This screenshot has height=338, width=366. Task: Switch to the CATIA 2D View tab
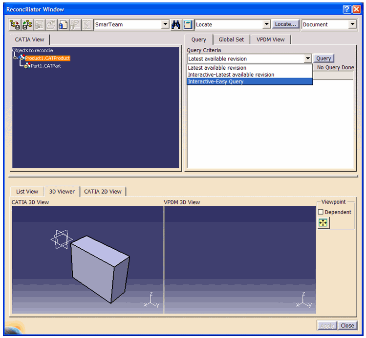tap(103, 192)
